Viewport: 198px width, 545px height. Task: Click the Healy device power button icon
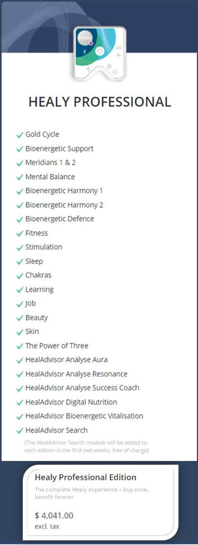100,51
